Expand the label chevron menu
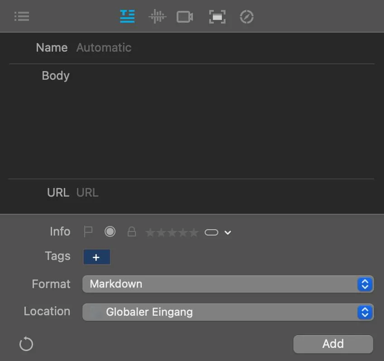384x361 pixels. [228, 233]
